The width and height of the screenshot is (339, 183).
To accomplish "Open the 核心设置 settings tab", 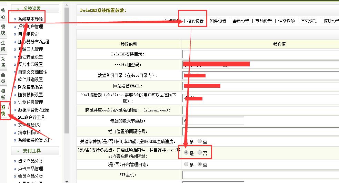I will click(195, 21).
